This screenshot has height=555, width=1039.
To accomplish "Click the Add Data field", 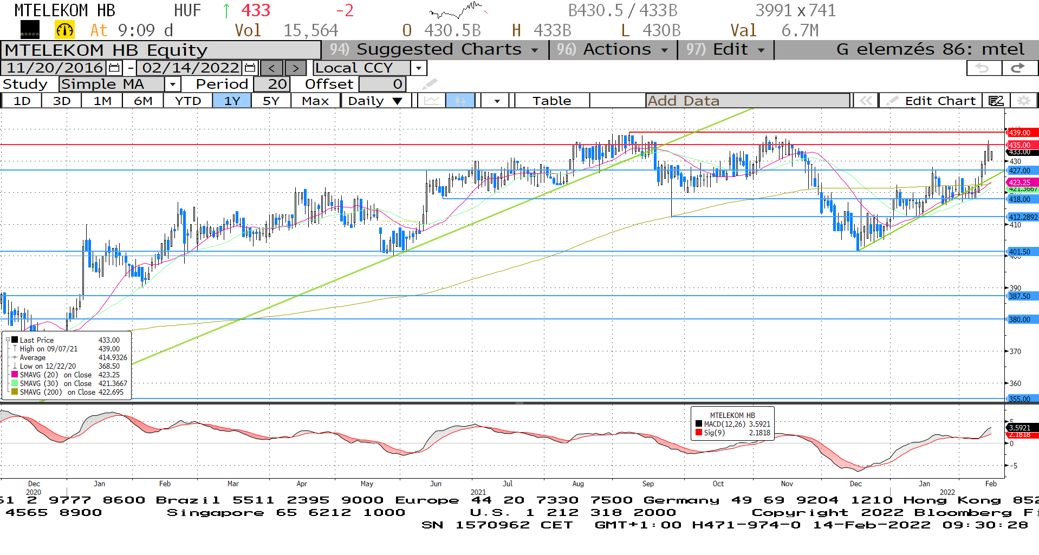I will click(x=748, y=101).
